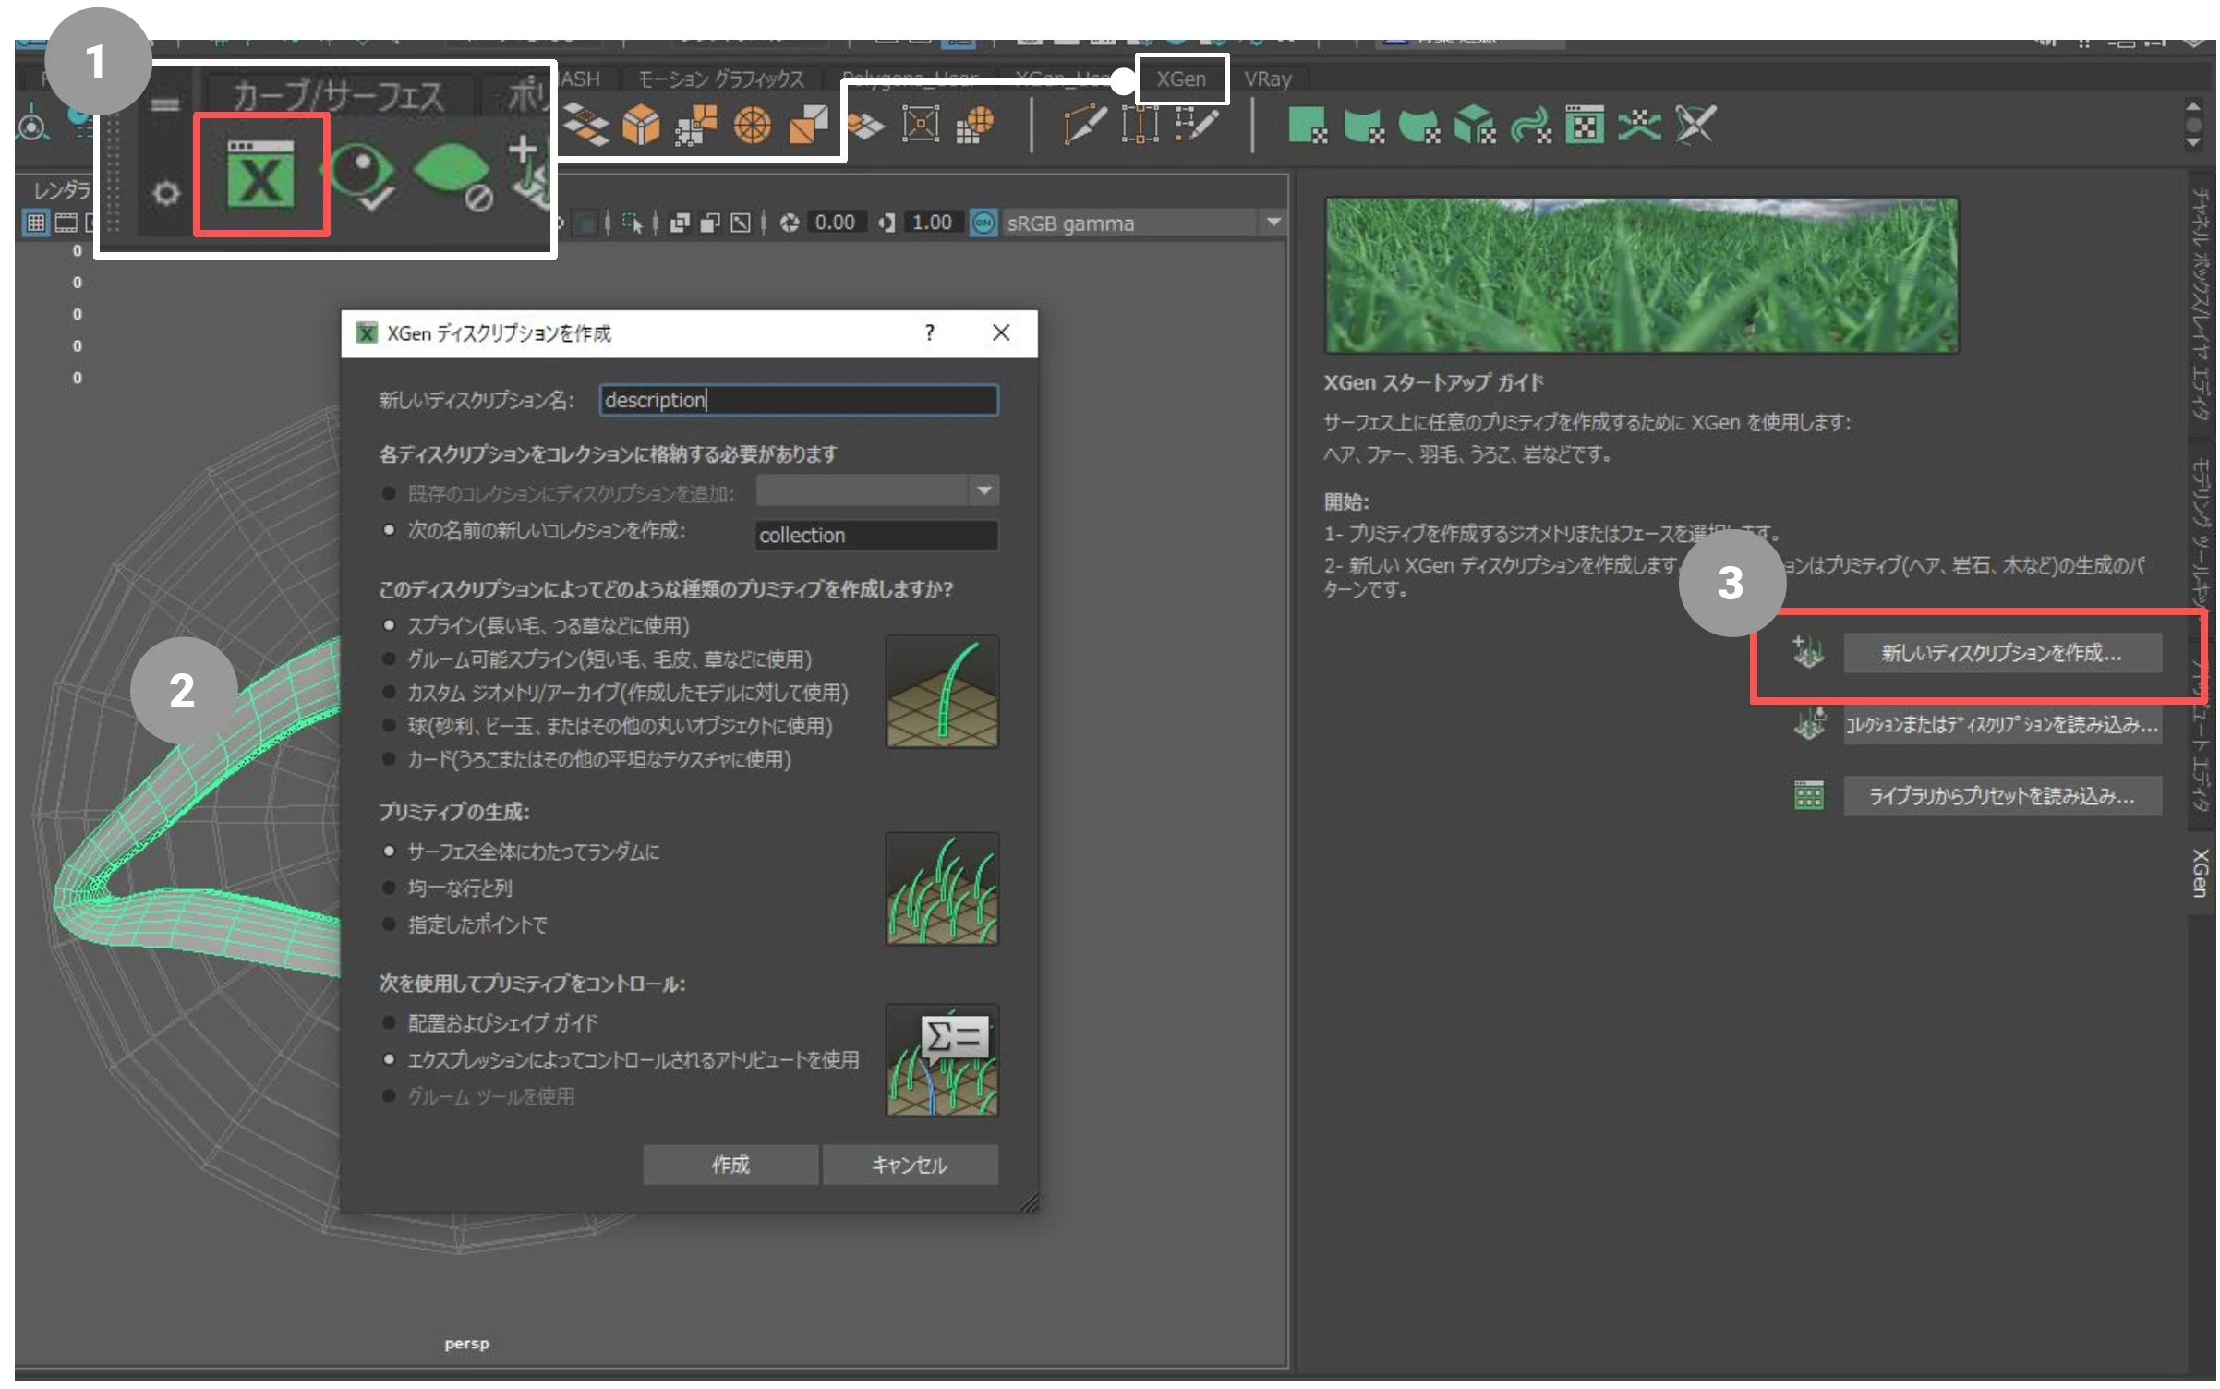Toggle the viewport grid icon
This screenshot has height=1389, width=2220.
click(x=36, y=223)
